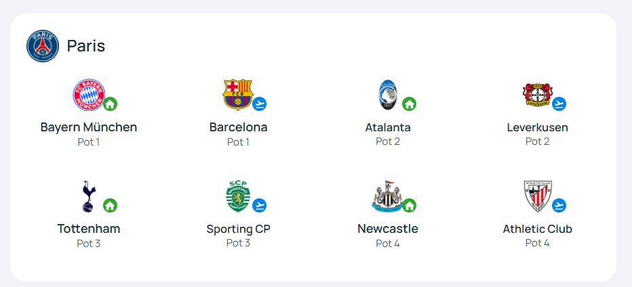Click the Pot 2 label under Atalanta
632x287 pixels.
pyautogui.click(x=388, y=141)
